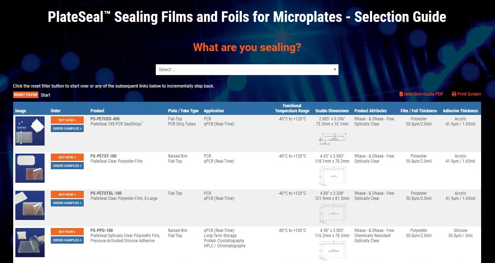Click the Usable Dimensions column header
The image size is (495, 263).
(x=332, y=111)
